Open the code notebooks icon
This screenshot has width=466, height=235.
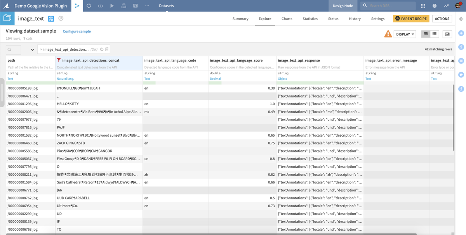click(100, 6)
